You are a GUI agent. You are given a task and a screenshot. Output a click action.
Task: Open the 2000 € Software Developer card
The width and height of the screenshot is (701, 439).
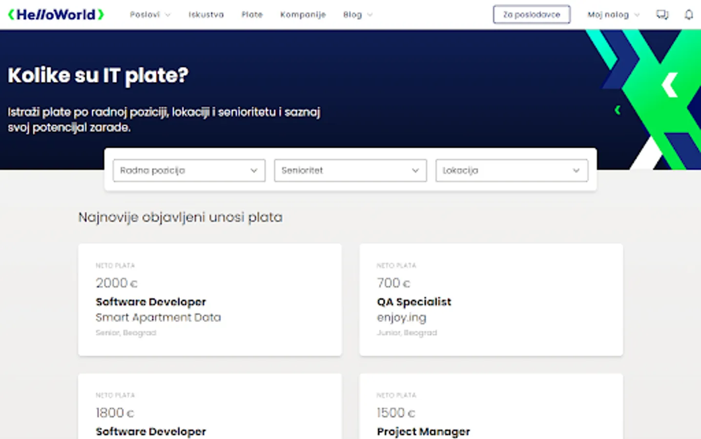(x=210, y=299)
